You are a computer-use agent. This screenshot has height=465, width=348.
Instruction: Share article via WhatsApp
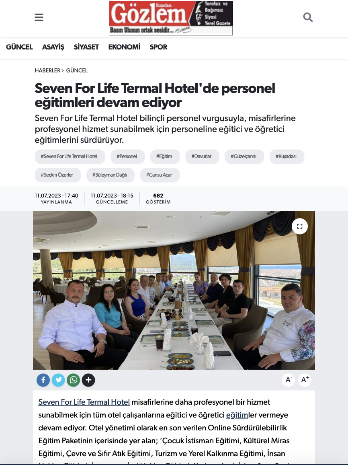click(74, 380)
